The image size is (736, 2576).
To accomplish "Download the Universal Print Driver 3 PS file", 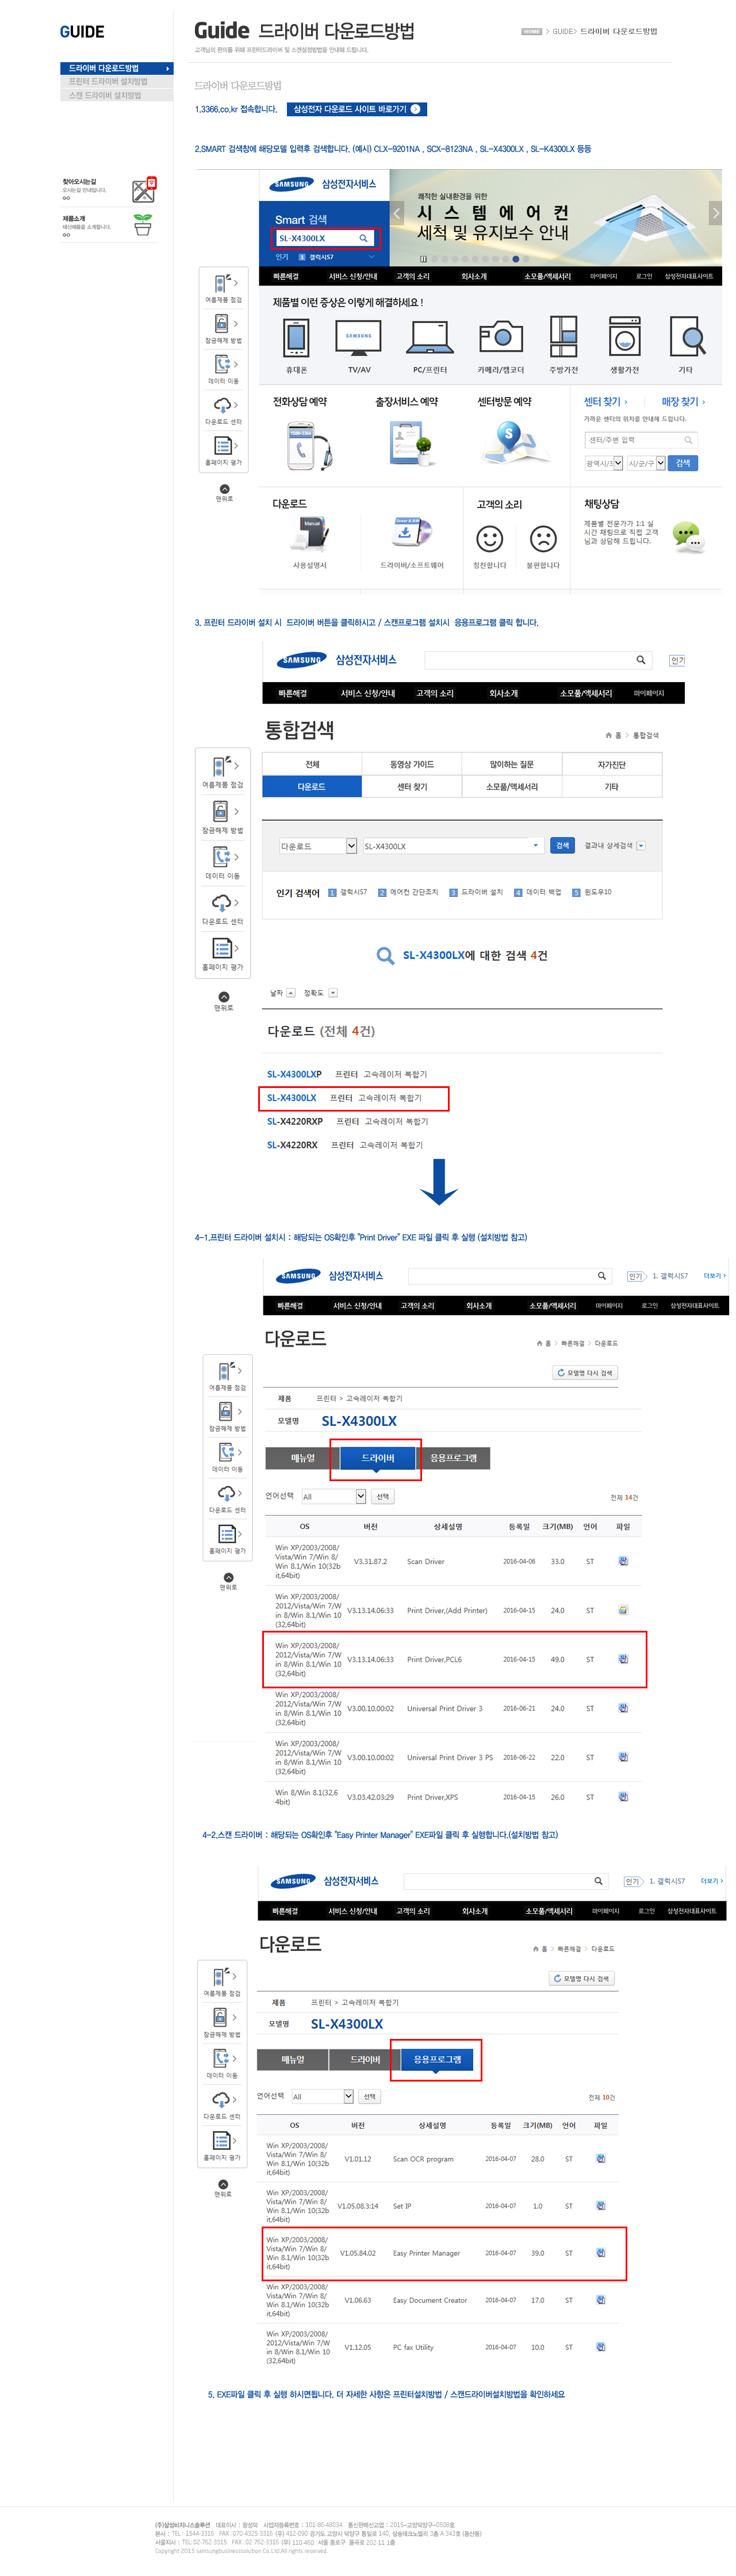I will (623, 1756).
